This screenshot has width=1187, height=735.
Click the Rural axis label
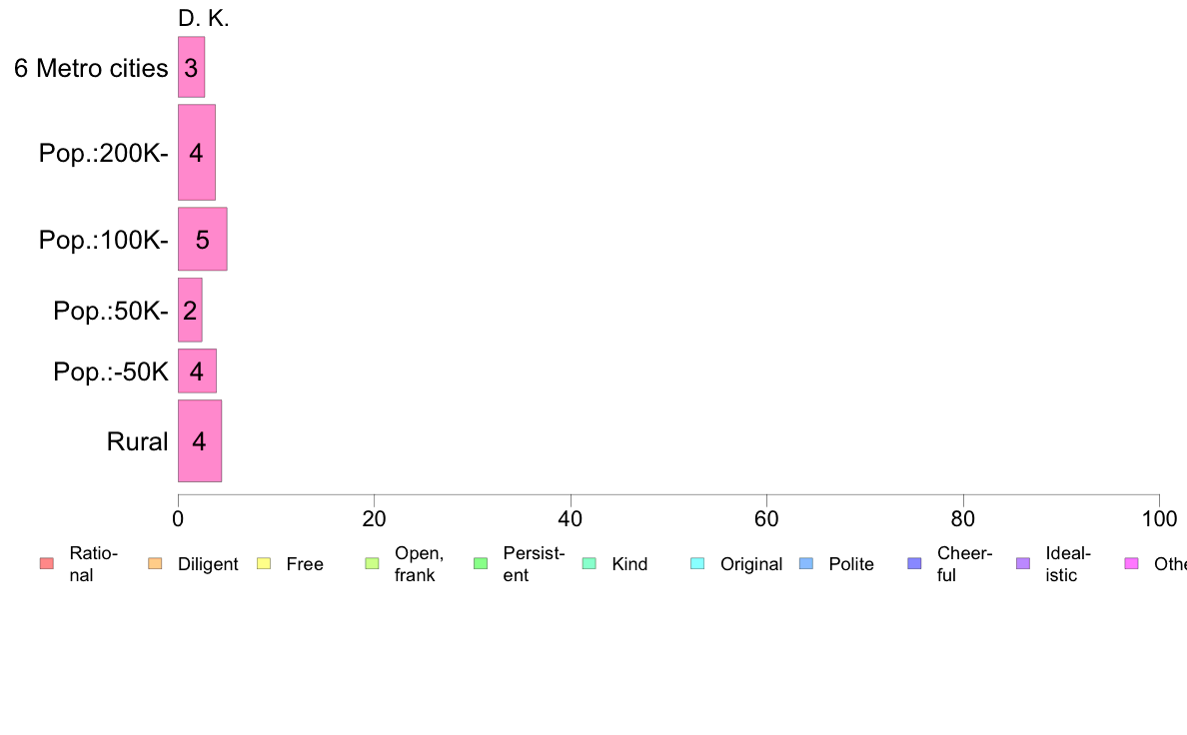(138, 441)
